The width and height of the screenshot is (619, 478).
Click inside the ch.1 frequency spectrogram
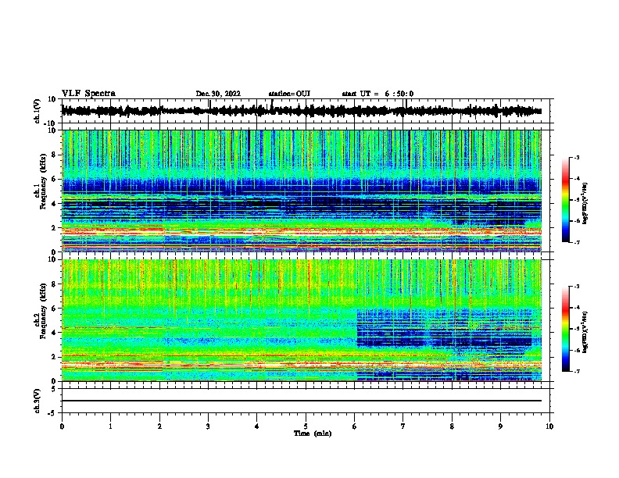tap(301, 191)
